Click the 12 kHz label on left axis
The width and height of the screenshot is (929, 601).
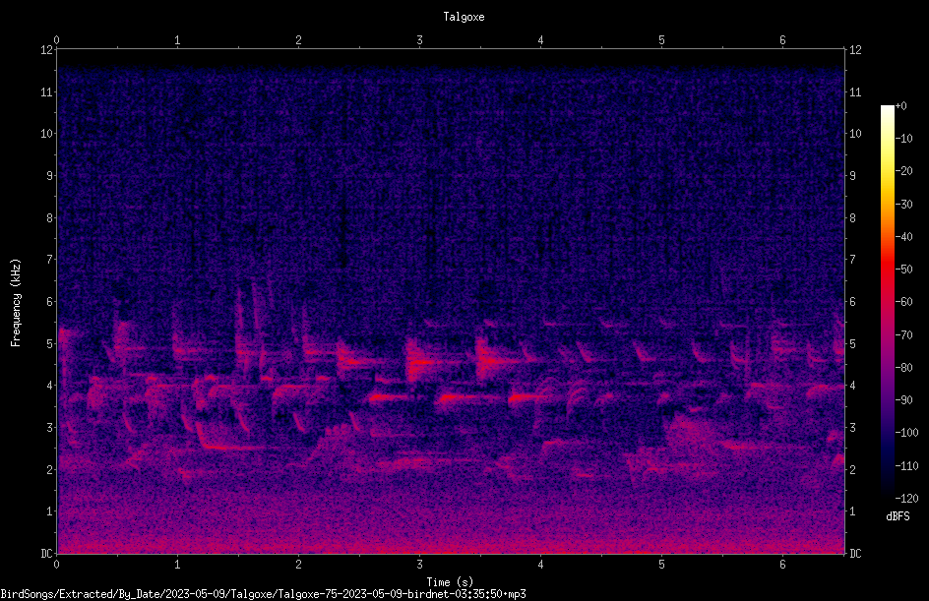tap(46, 50)
